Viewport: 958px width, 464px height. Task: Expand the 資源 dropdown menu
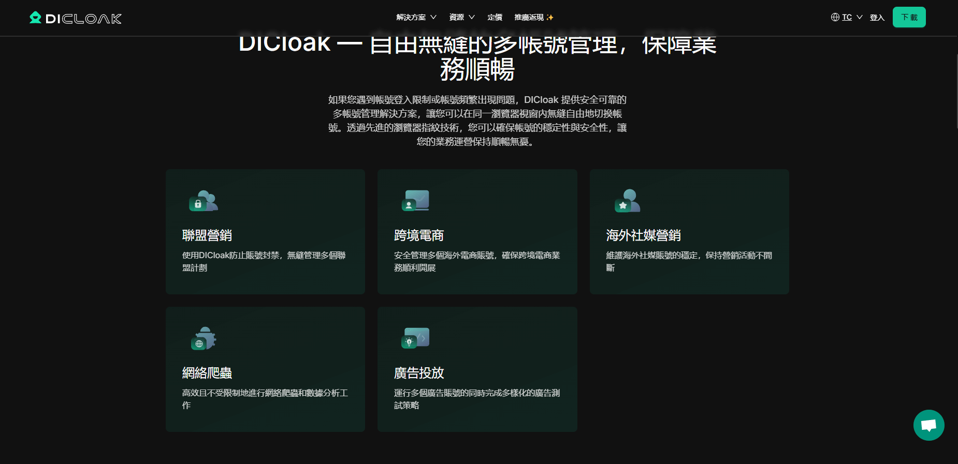point(461,17)
